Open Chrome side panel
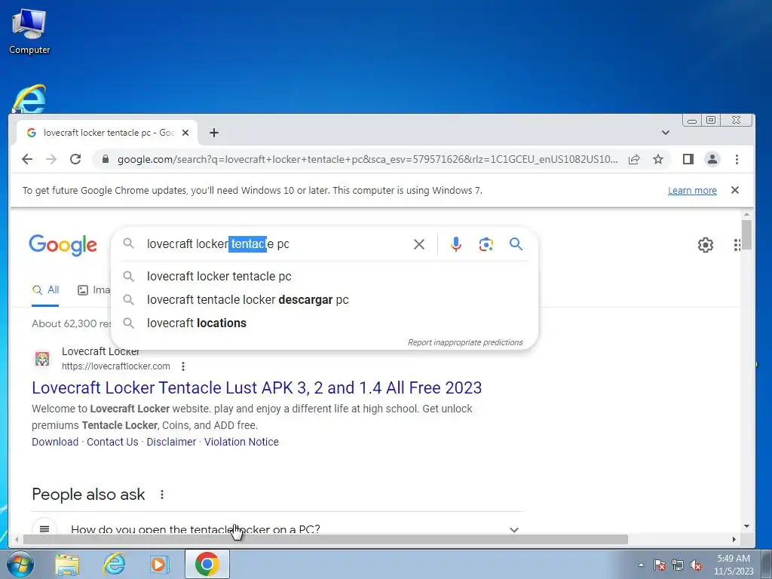Image resolution: width=772 pixels, height=579 pixels. coord(688,159)
